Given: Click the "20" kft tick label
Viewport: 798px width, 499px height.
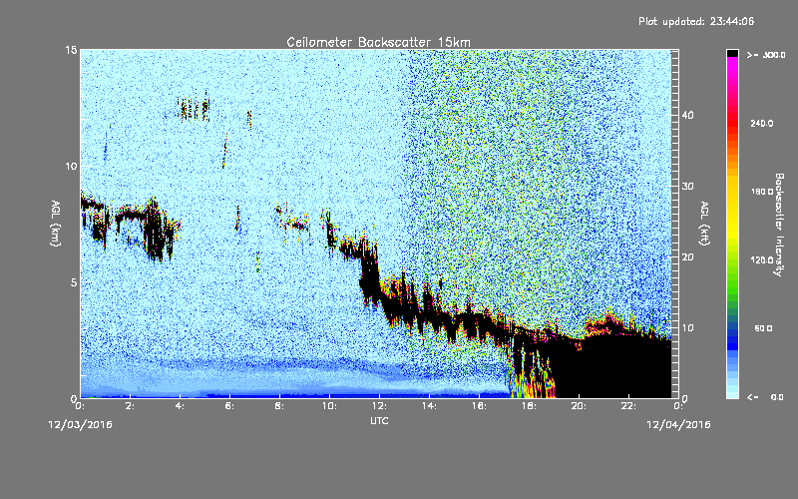Looking at the screenshot, I should tap(687, 257).
